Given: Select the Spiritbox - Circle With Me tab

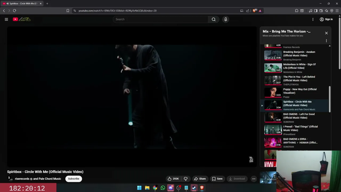Looking at the screenshot, I should pos(22,3).
